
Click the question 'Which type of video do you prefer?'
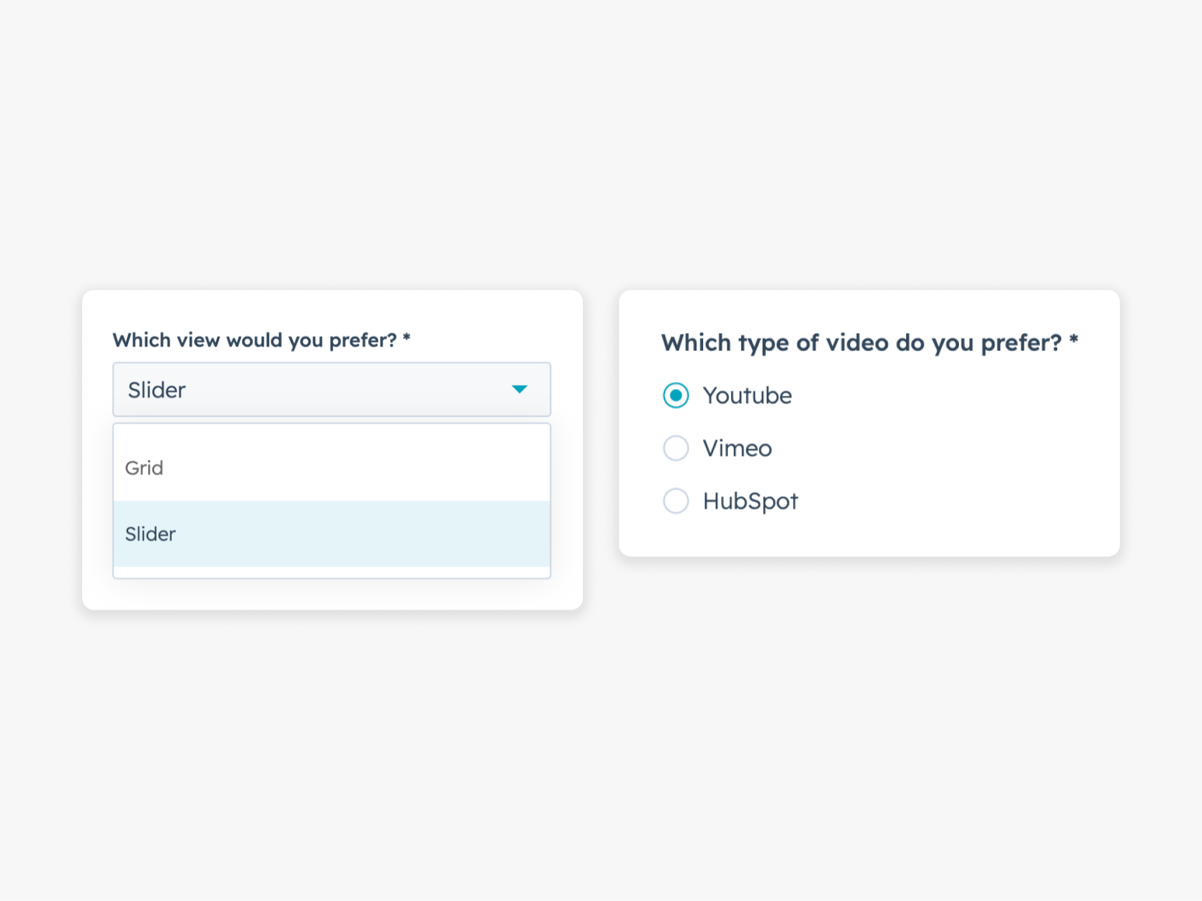pyautogui.click(x=861, y=342)
